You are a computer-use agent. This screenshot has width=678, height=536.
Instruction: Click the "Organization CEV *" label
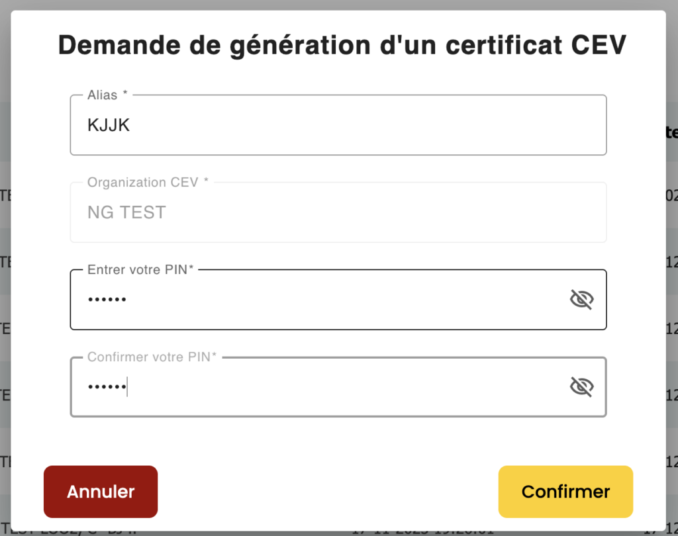point(148,182)
